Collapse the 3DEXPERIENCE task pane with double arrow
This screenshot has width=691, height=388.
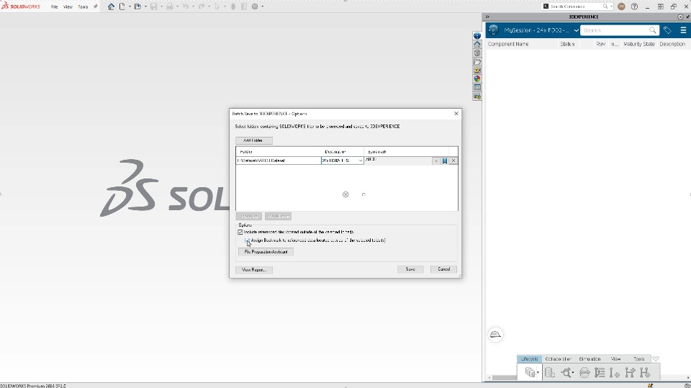click(x=487, y=17)
